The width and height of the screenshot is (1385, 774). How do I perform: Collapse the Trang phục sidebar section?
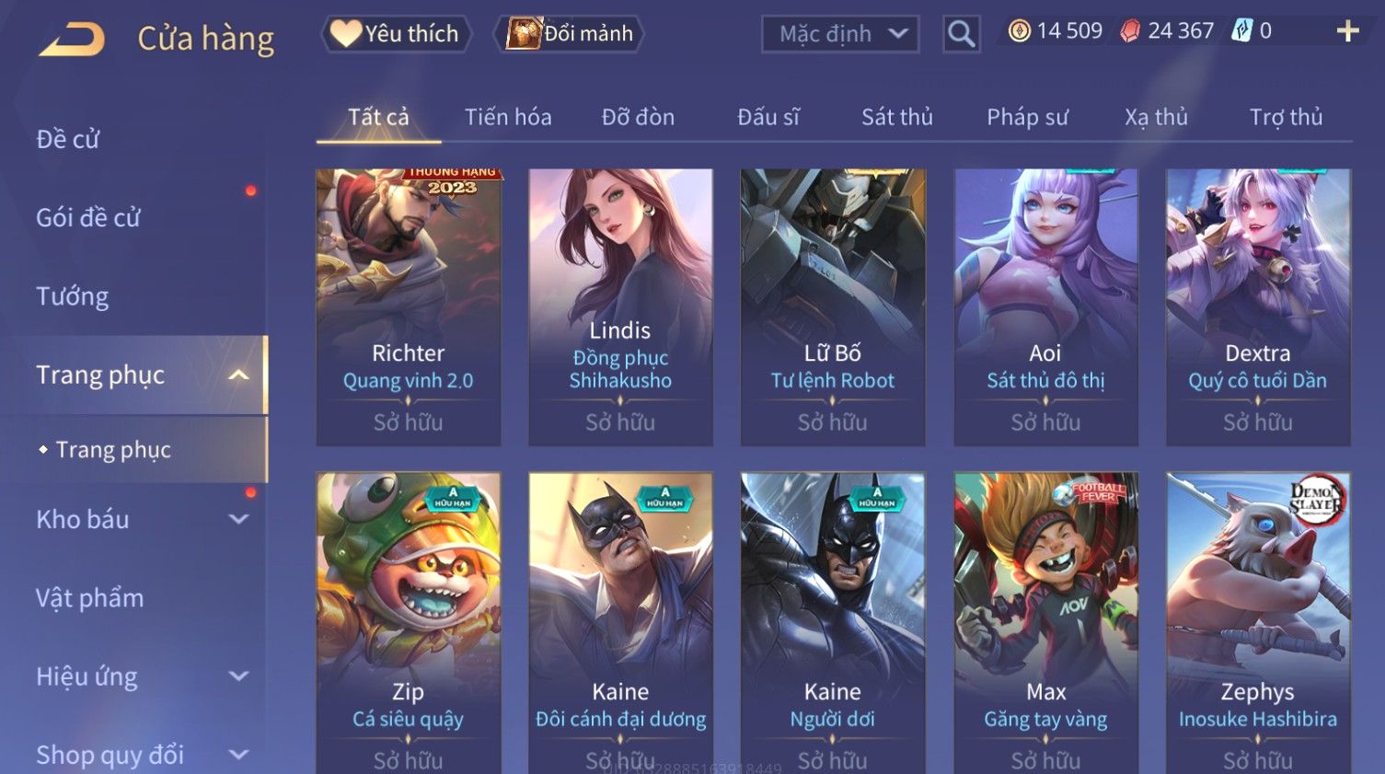(238, 375)
